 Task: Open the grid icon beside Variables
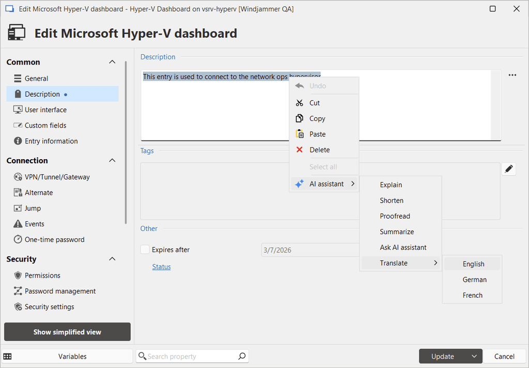8,356
